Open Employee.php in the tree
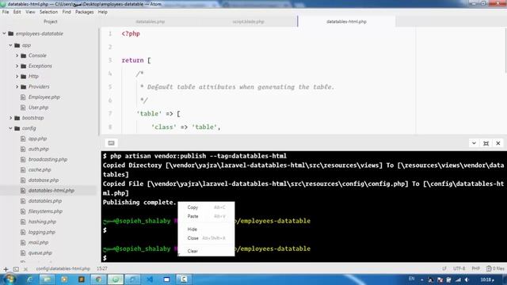This screenshot has width=507, height=285. coord(44,97)
